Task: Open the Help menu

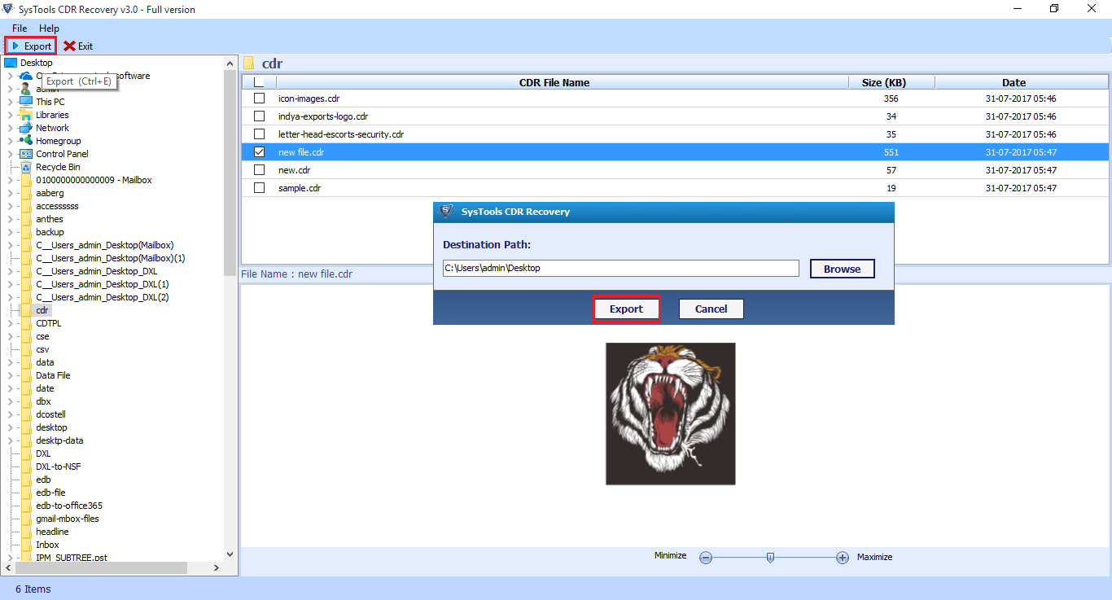Action: coord(49,28)
